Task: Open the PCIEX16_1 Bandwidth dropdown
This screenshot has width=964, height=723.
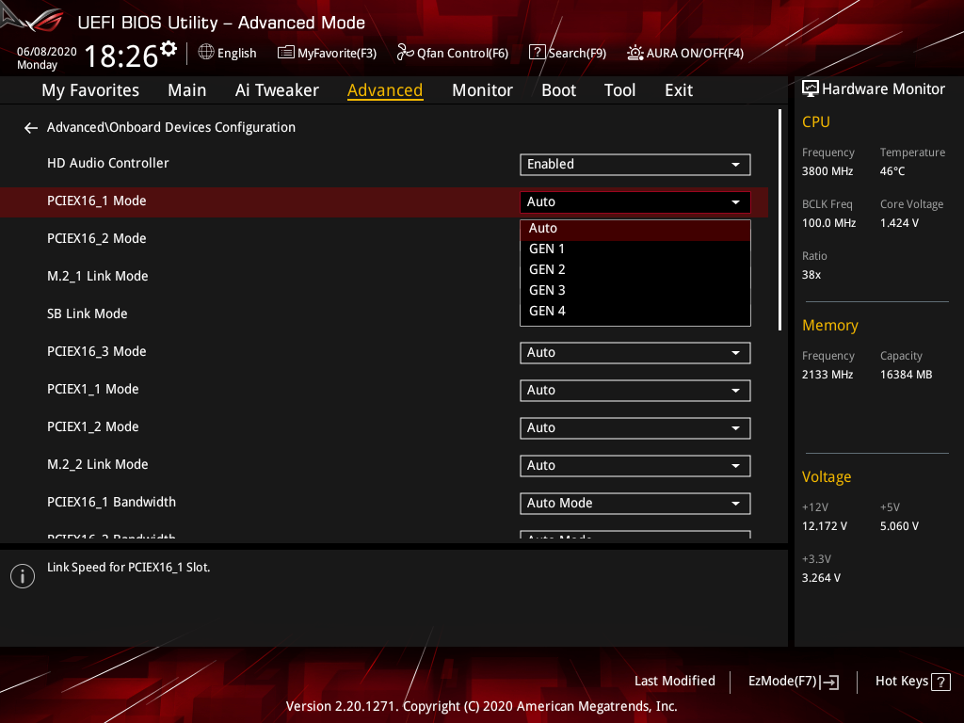Action: (x=635, y=504)
